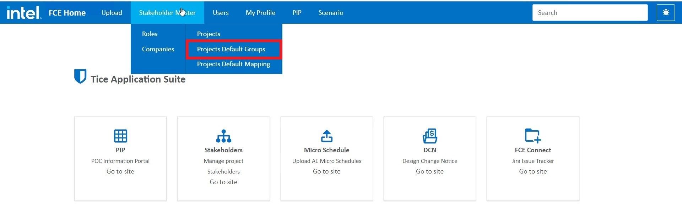
Task: Click the DCN document icon
Action: (x=430, y=136)
